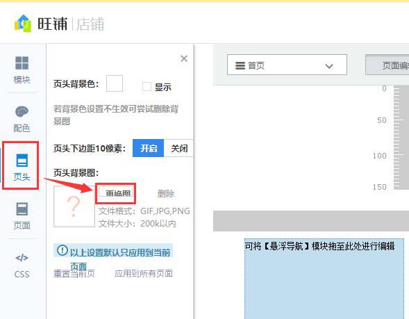Image resolution: width=409 pixels, height=319 pixels.
Task: Expand the 首页 page dropdown
Action: (x=287, y=65)
